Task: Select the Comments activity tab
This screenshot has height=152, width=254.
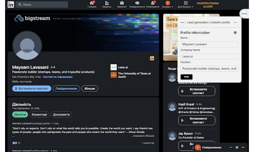Action: click(x=39, y=115)
